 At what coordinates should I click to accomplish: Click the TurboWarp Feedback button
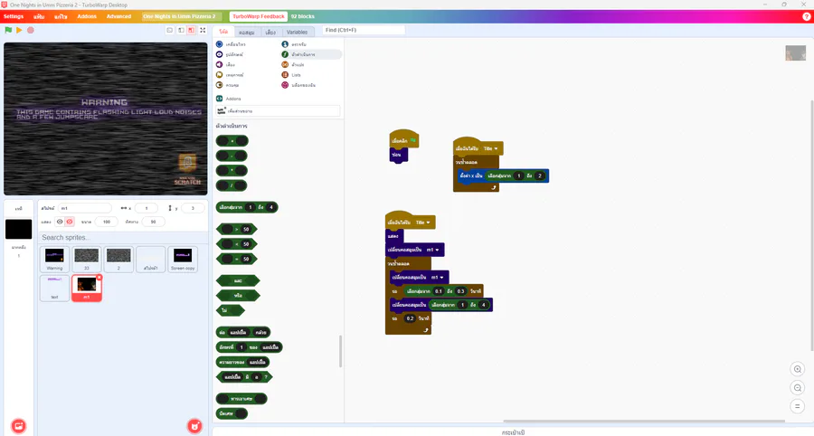[x=259, y=16]
